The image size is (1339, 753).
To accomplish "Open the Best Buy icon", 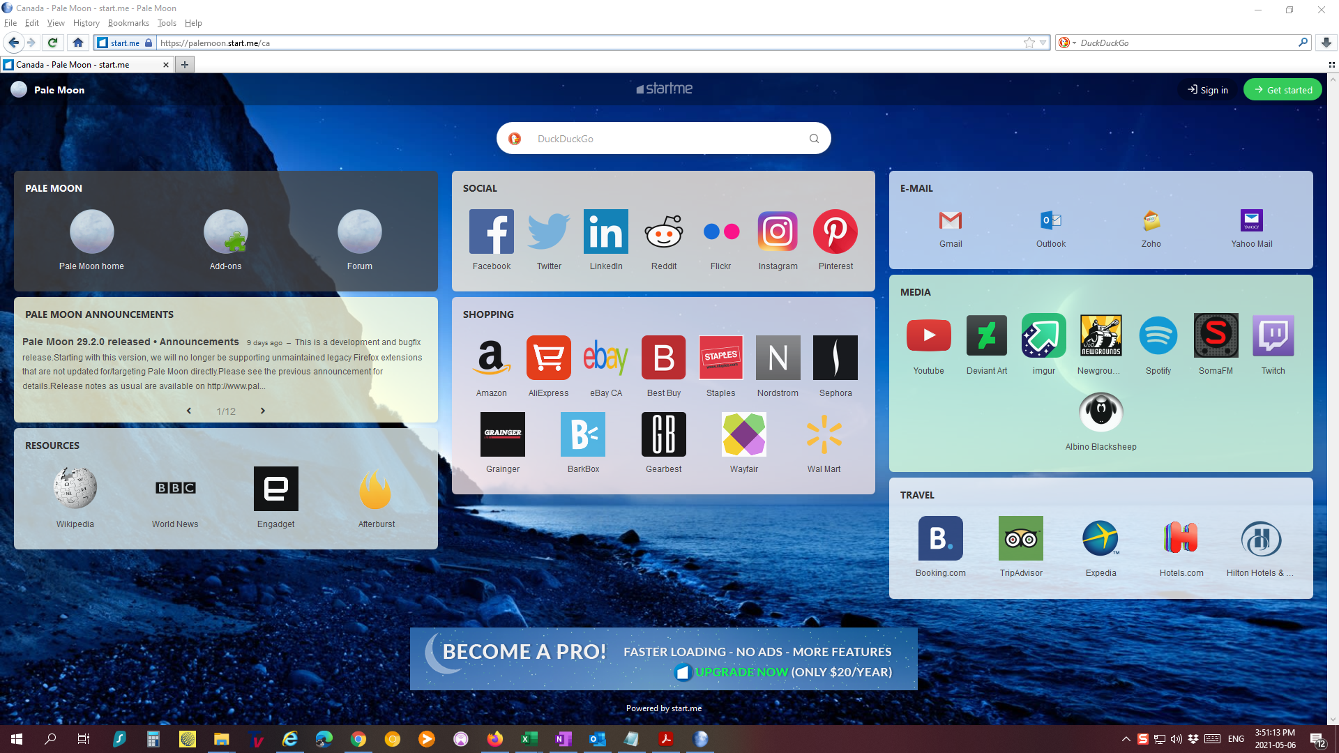I will 664,358.
